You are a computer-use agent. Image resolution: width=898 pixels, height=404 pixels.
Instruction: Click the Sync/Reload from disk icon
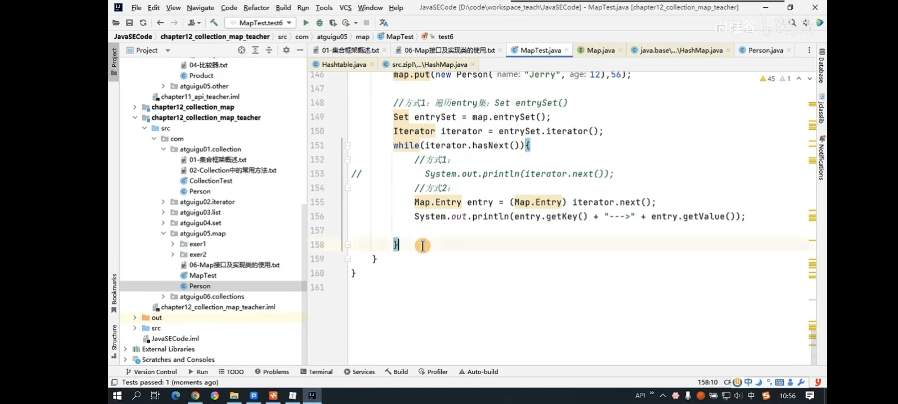tap(143, 23)
